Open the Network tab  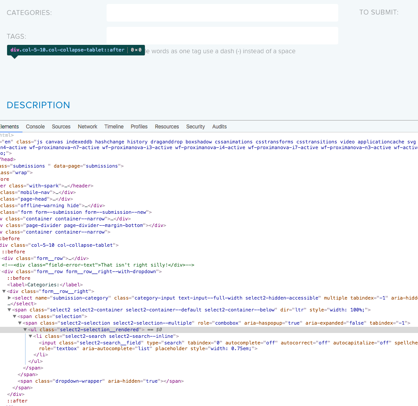tap(88, 127)
